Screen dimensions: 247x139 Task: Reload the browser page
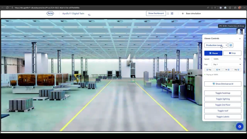click(x=7, y=8)
